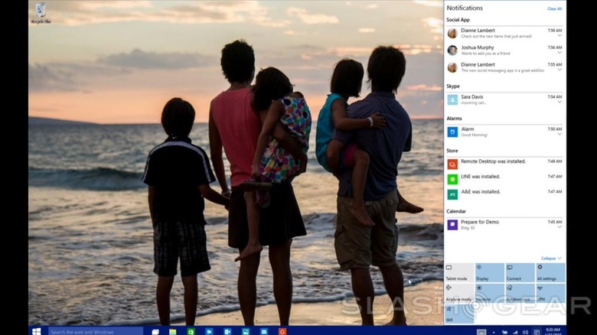The image size is (597, 335).
Task: Select the 'Alarms' group header
Action: (454, 119)
